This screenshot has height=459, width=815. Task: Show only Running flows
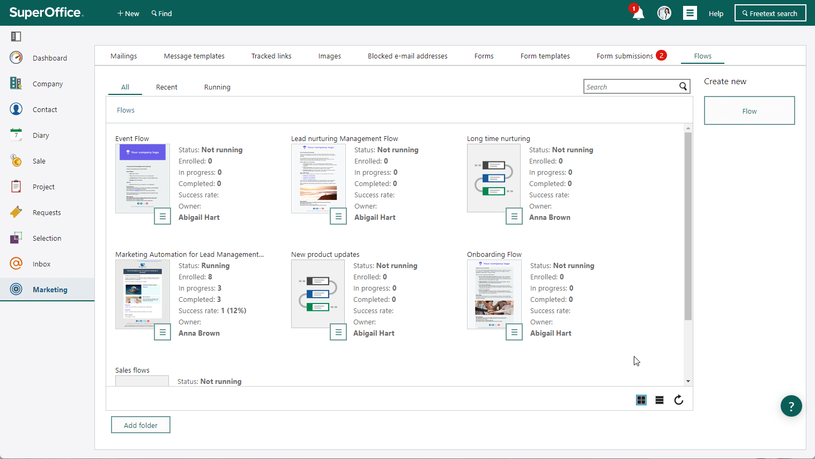click(x=217, y=87)
